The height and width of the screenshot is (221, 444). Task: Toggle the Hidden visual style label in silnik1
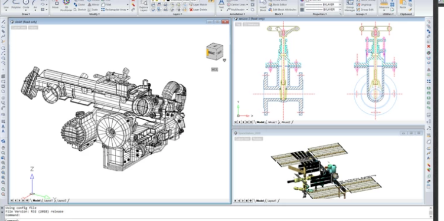pyautogui.click(x=33, y=28)
